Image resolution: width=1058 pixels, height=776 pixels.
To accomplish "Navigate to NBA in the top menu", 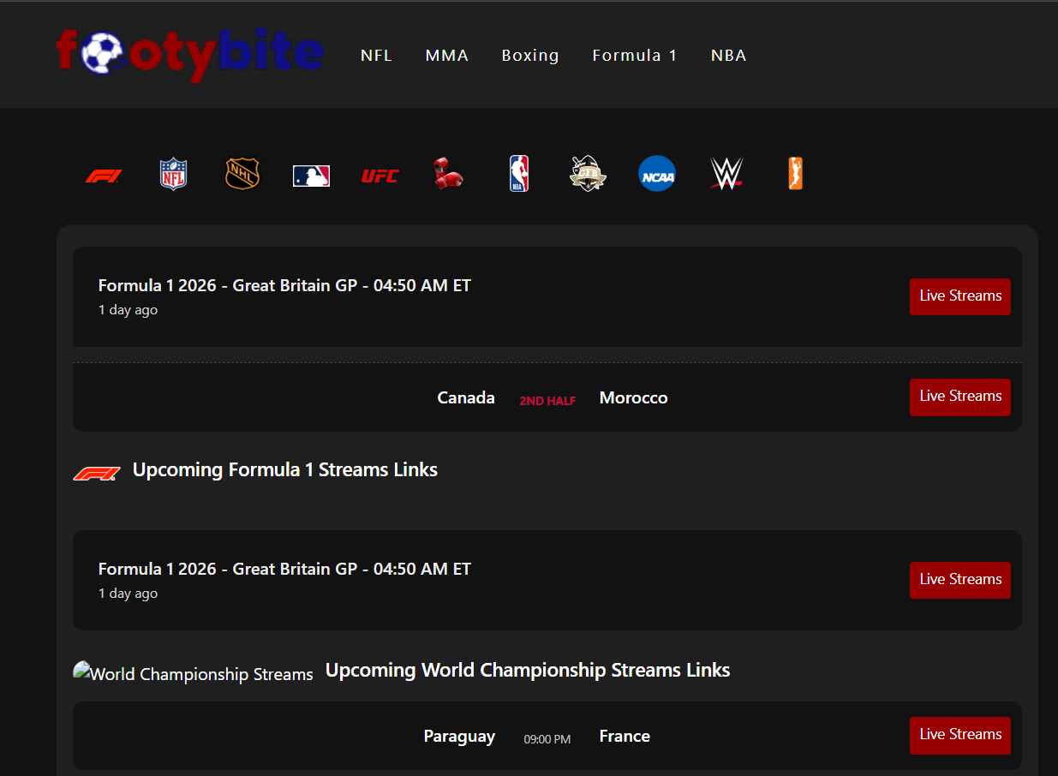I will [x=729, y=56].
